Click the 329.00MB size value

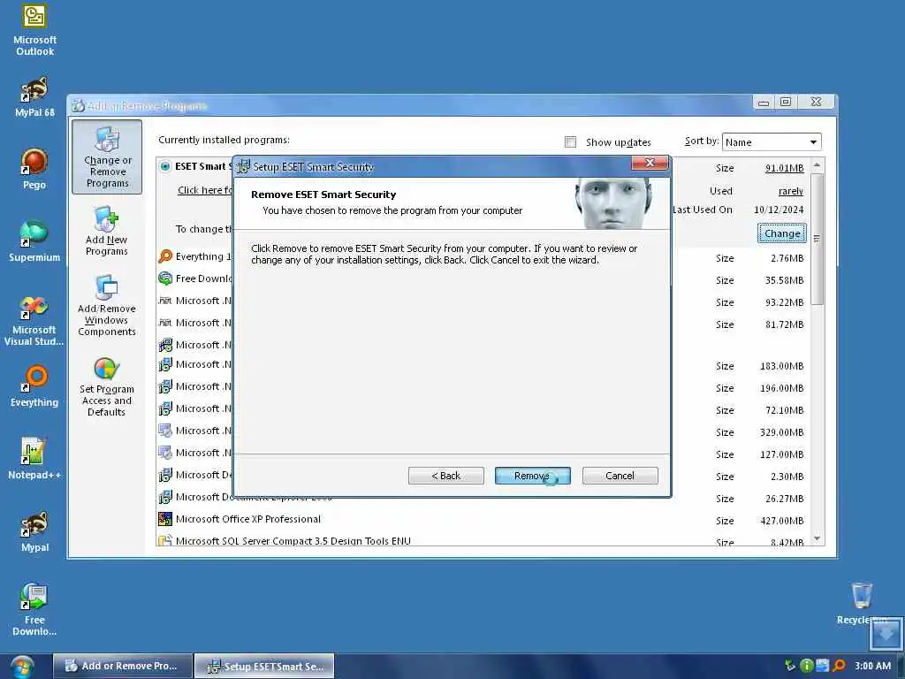point(781,432)
